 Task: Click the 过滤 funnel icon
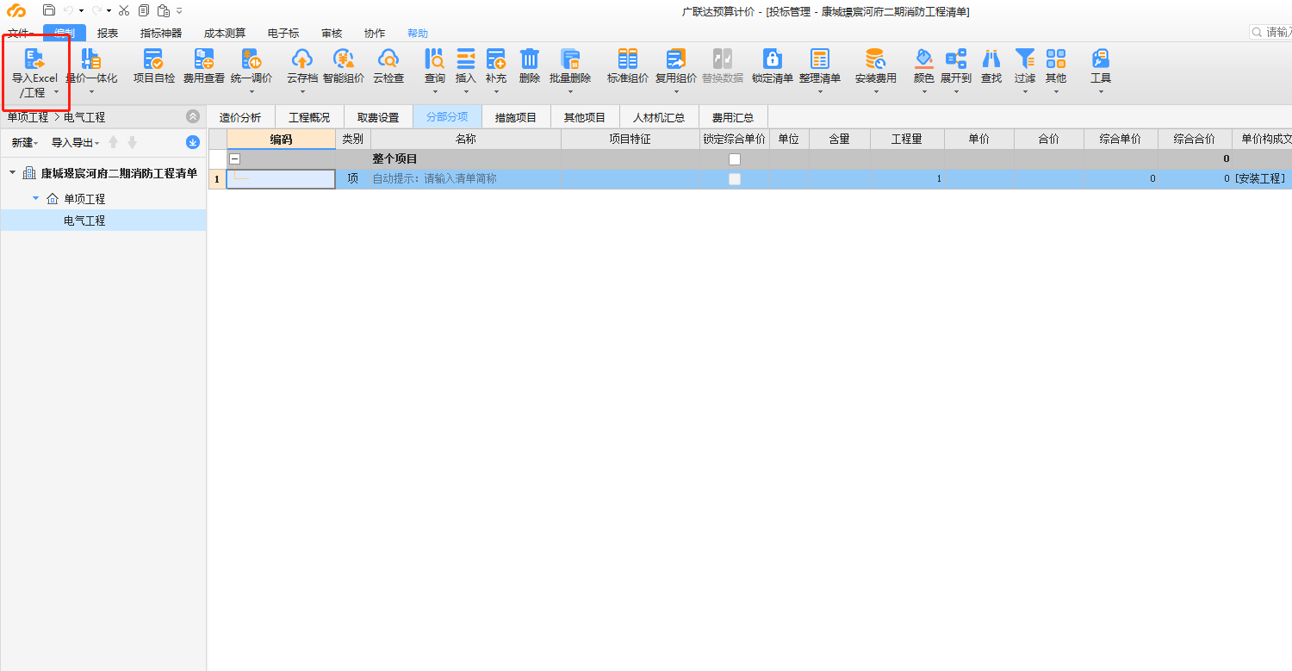click(1024, 59)
